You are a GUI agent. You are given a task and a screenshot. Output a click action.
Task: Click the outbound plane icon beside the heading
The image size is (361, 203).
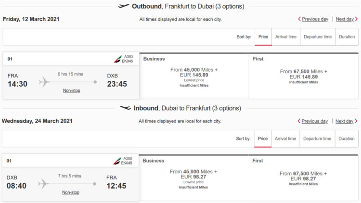pyautogui.click(x=124, y=6)
